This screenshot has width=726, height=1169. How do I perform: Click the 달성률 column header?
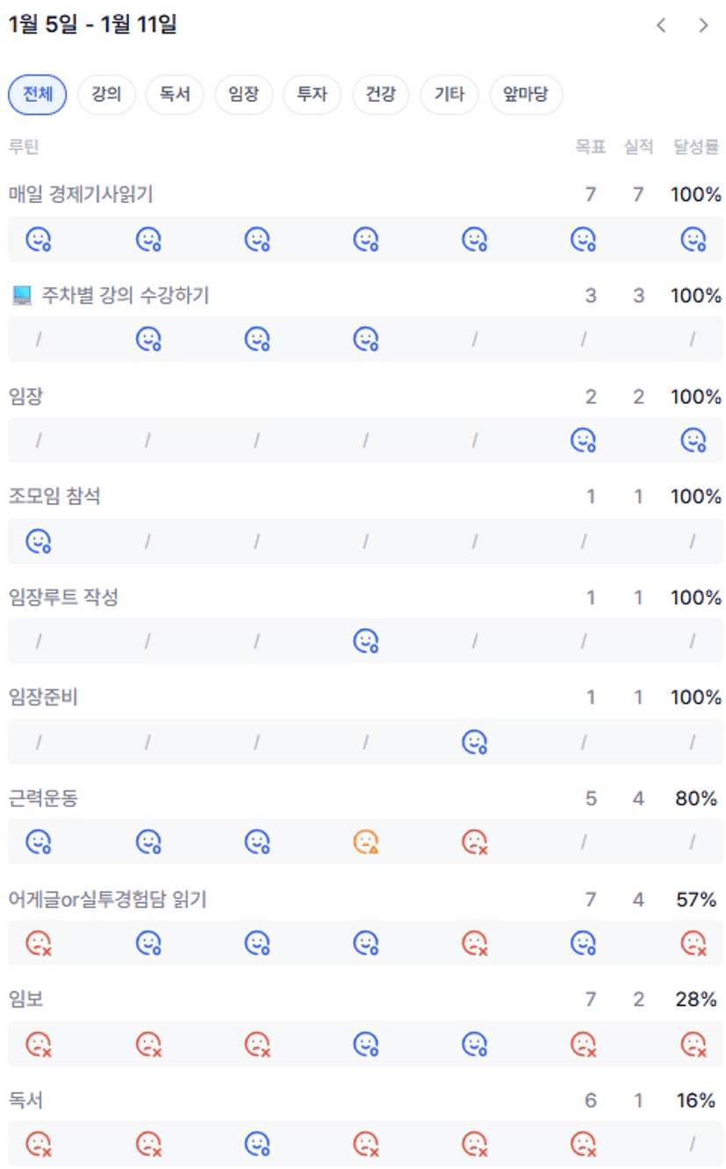click(x=696, y=147)
